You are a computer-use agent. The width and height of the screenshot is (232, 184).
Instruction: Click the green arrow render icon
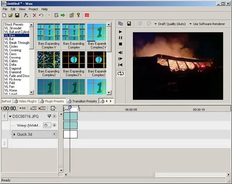63,15
